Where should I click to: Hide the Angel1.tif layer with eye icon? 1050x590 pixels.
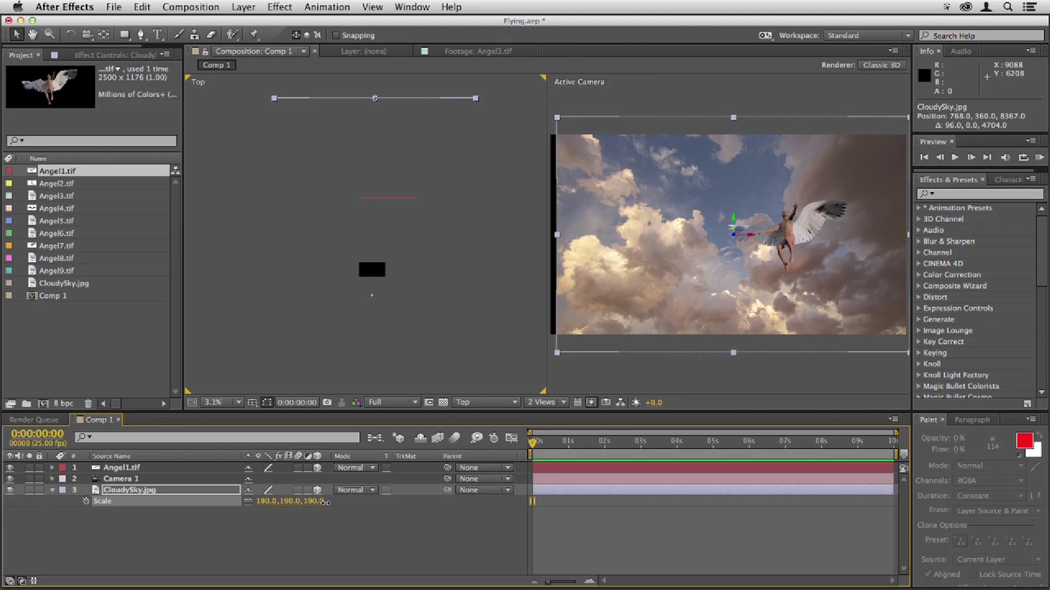pyautogui.click(x=10, y=468)
